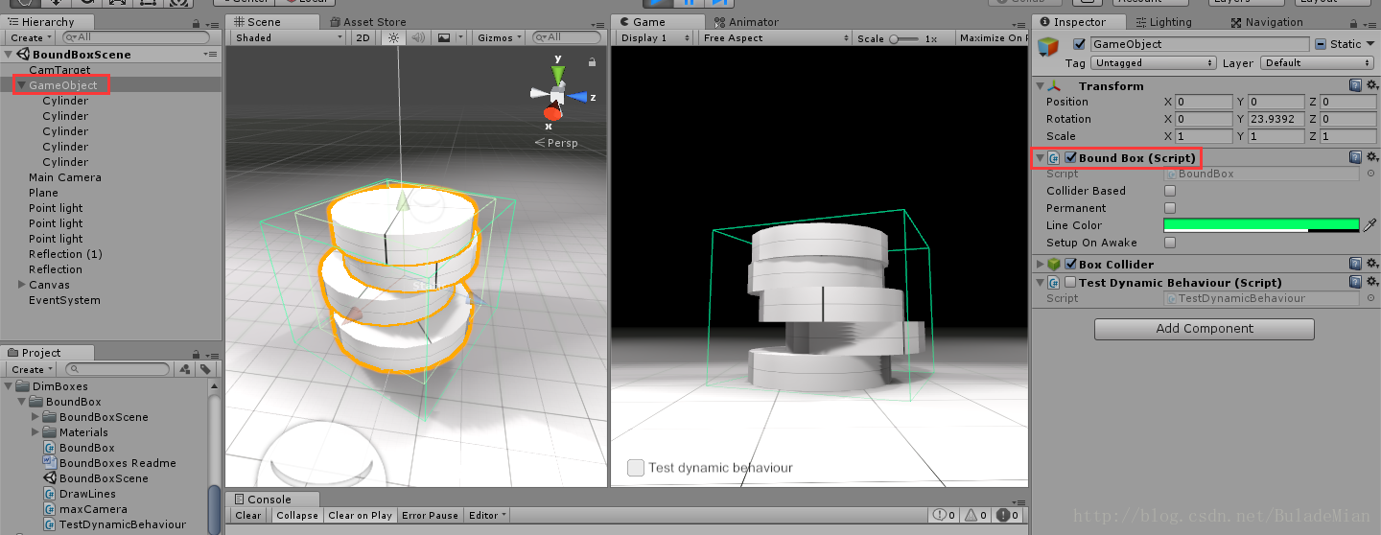Toggle scene audio speaker icon

point(418,37)
